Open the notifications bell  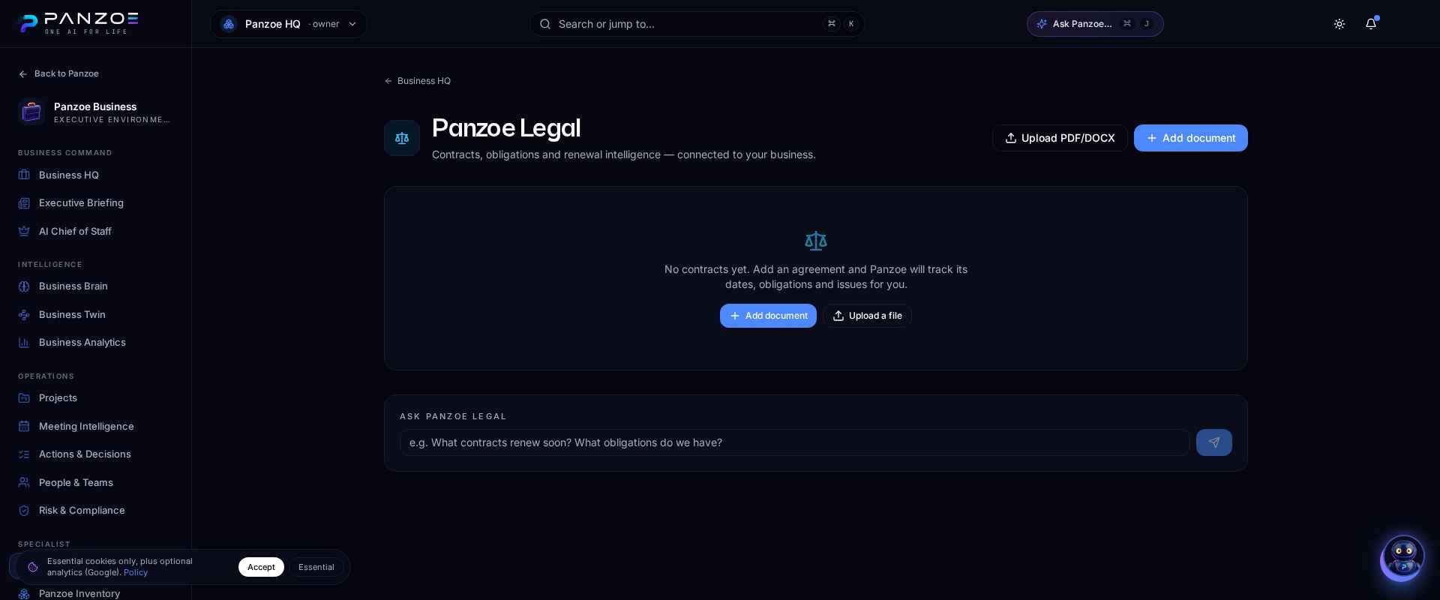pos(1371,24)
